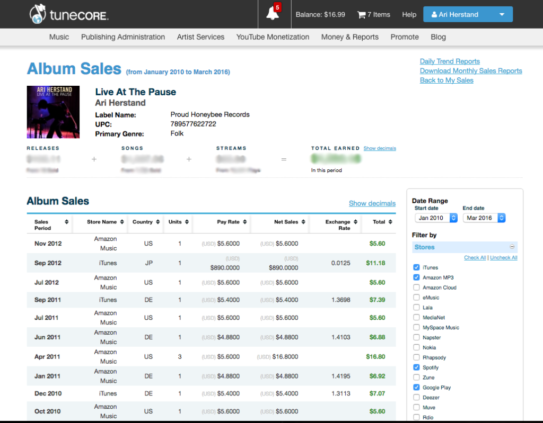Sort table by Total arrows
This screenshot has height=423, width=543.
point(390,222)
